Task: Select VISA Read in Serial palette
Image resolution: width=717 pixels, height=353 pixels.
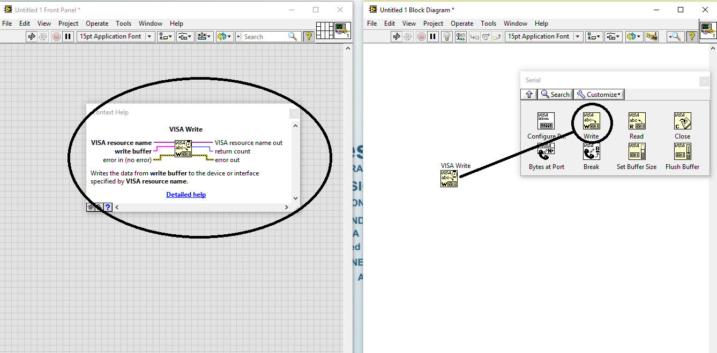Action: click(637, 121)
